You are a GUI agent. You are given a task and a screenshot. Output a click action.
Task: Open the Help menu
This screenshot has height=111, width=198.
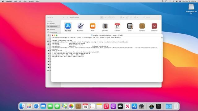click(37, 1)
